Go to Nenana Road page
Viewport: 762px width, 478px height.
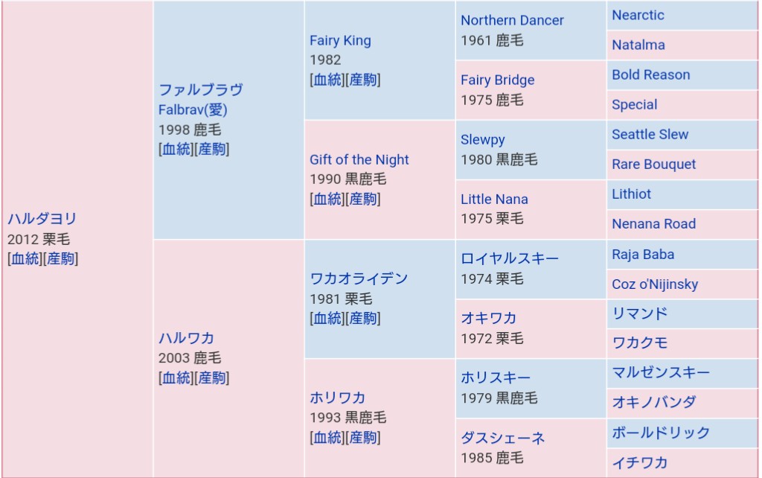[x=653, y=224]
